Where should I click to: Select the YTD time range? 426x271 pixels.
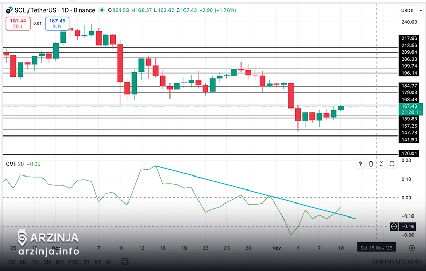point(74,262)
